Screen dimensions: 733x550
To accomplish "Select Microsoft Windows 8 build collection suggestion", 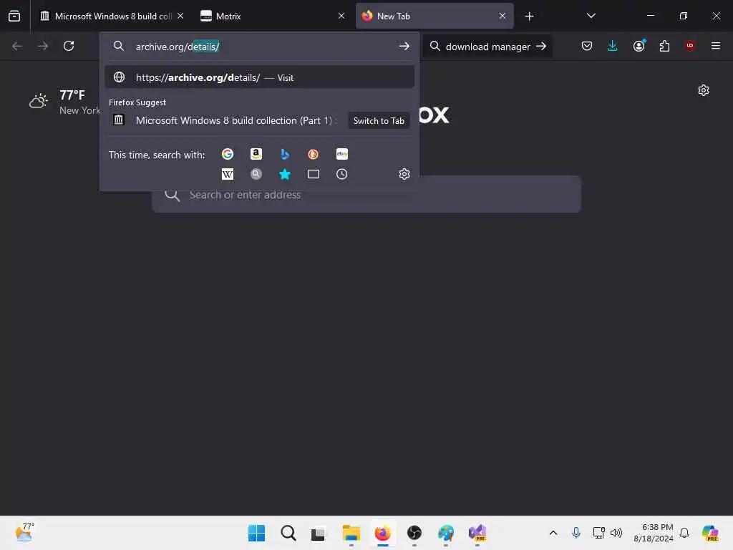I will (259, 120).
